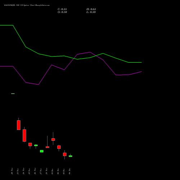Click the chart title text KALYANKJIL CE Options
The height and width of the screenshot is (180, 180).
pyautogui.click(x=27, y=5)
